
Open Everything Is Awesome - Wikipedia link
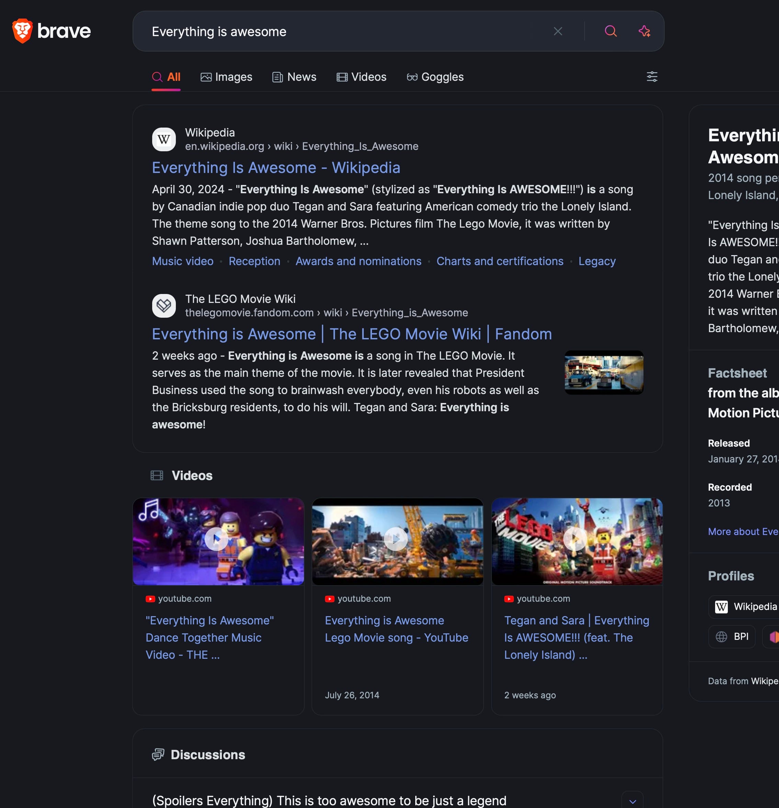point(276,168)
